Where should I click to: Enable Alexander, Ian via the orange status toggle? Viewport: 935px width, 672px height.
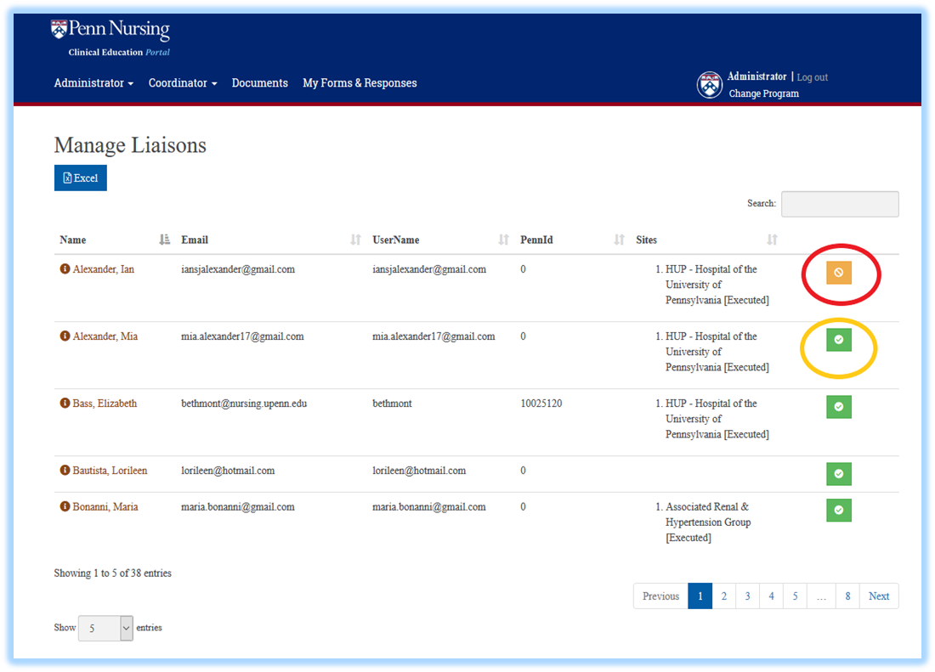[x=839, y=273]
